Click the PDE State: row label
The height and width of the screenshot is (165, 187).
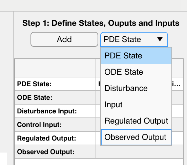[x=34, y=84]
